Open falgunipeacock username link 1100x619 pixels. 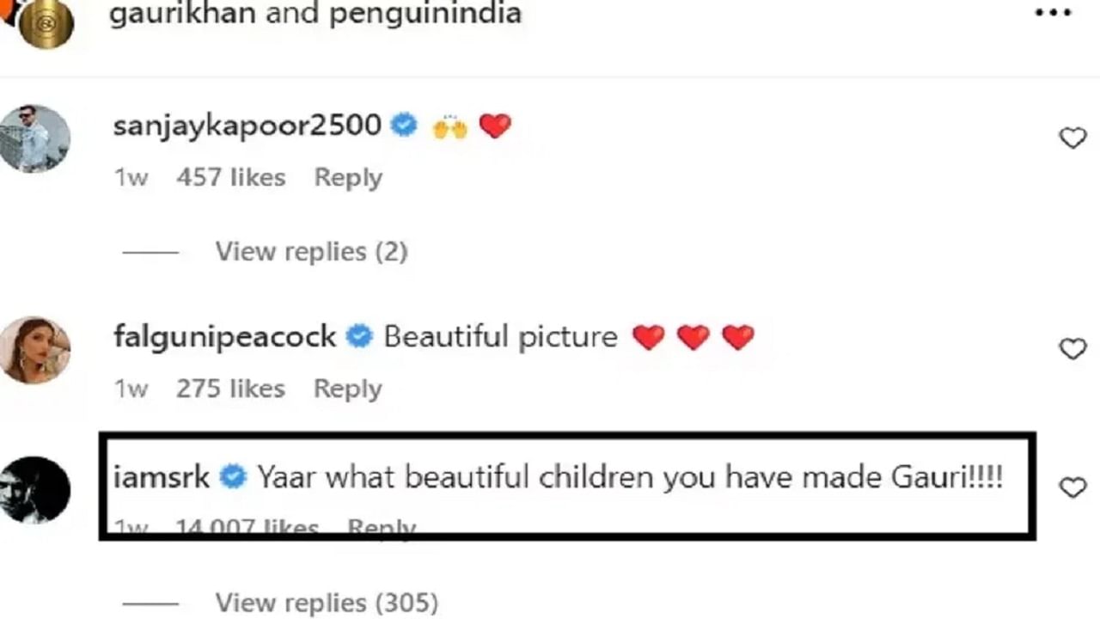(x=224, y=336)
